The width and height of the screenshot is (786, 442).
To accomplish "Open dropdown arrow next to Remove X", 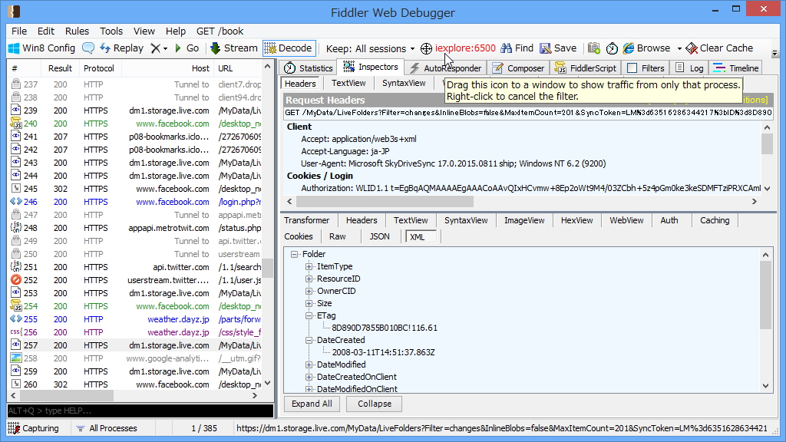I will 166,48.
